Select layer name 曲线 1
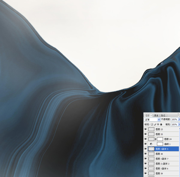The height and width of the screenshot is (177, 180). point(167,144)
